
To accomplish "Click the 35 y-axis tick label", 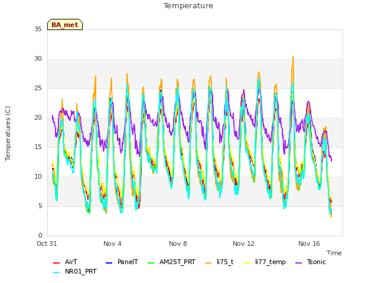I will (38, 29).
